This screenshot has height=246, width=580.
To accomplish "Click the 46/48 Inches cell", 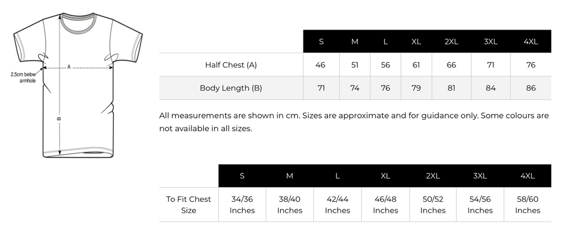I will 385,205.
